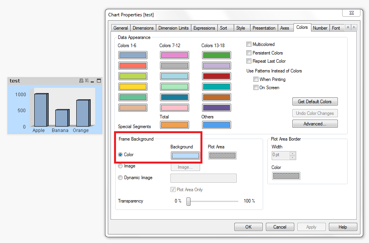Select the Color radio for frame background
Viewport: 369px width, 243px height.
120,155
